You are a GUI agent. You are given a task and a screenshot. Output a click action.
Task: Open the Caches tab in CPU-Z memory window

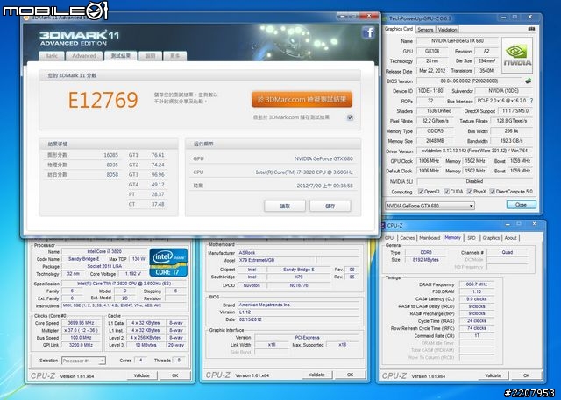pos(407,238)
